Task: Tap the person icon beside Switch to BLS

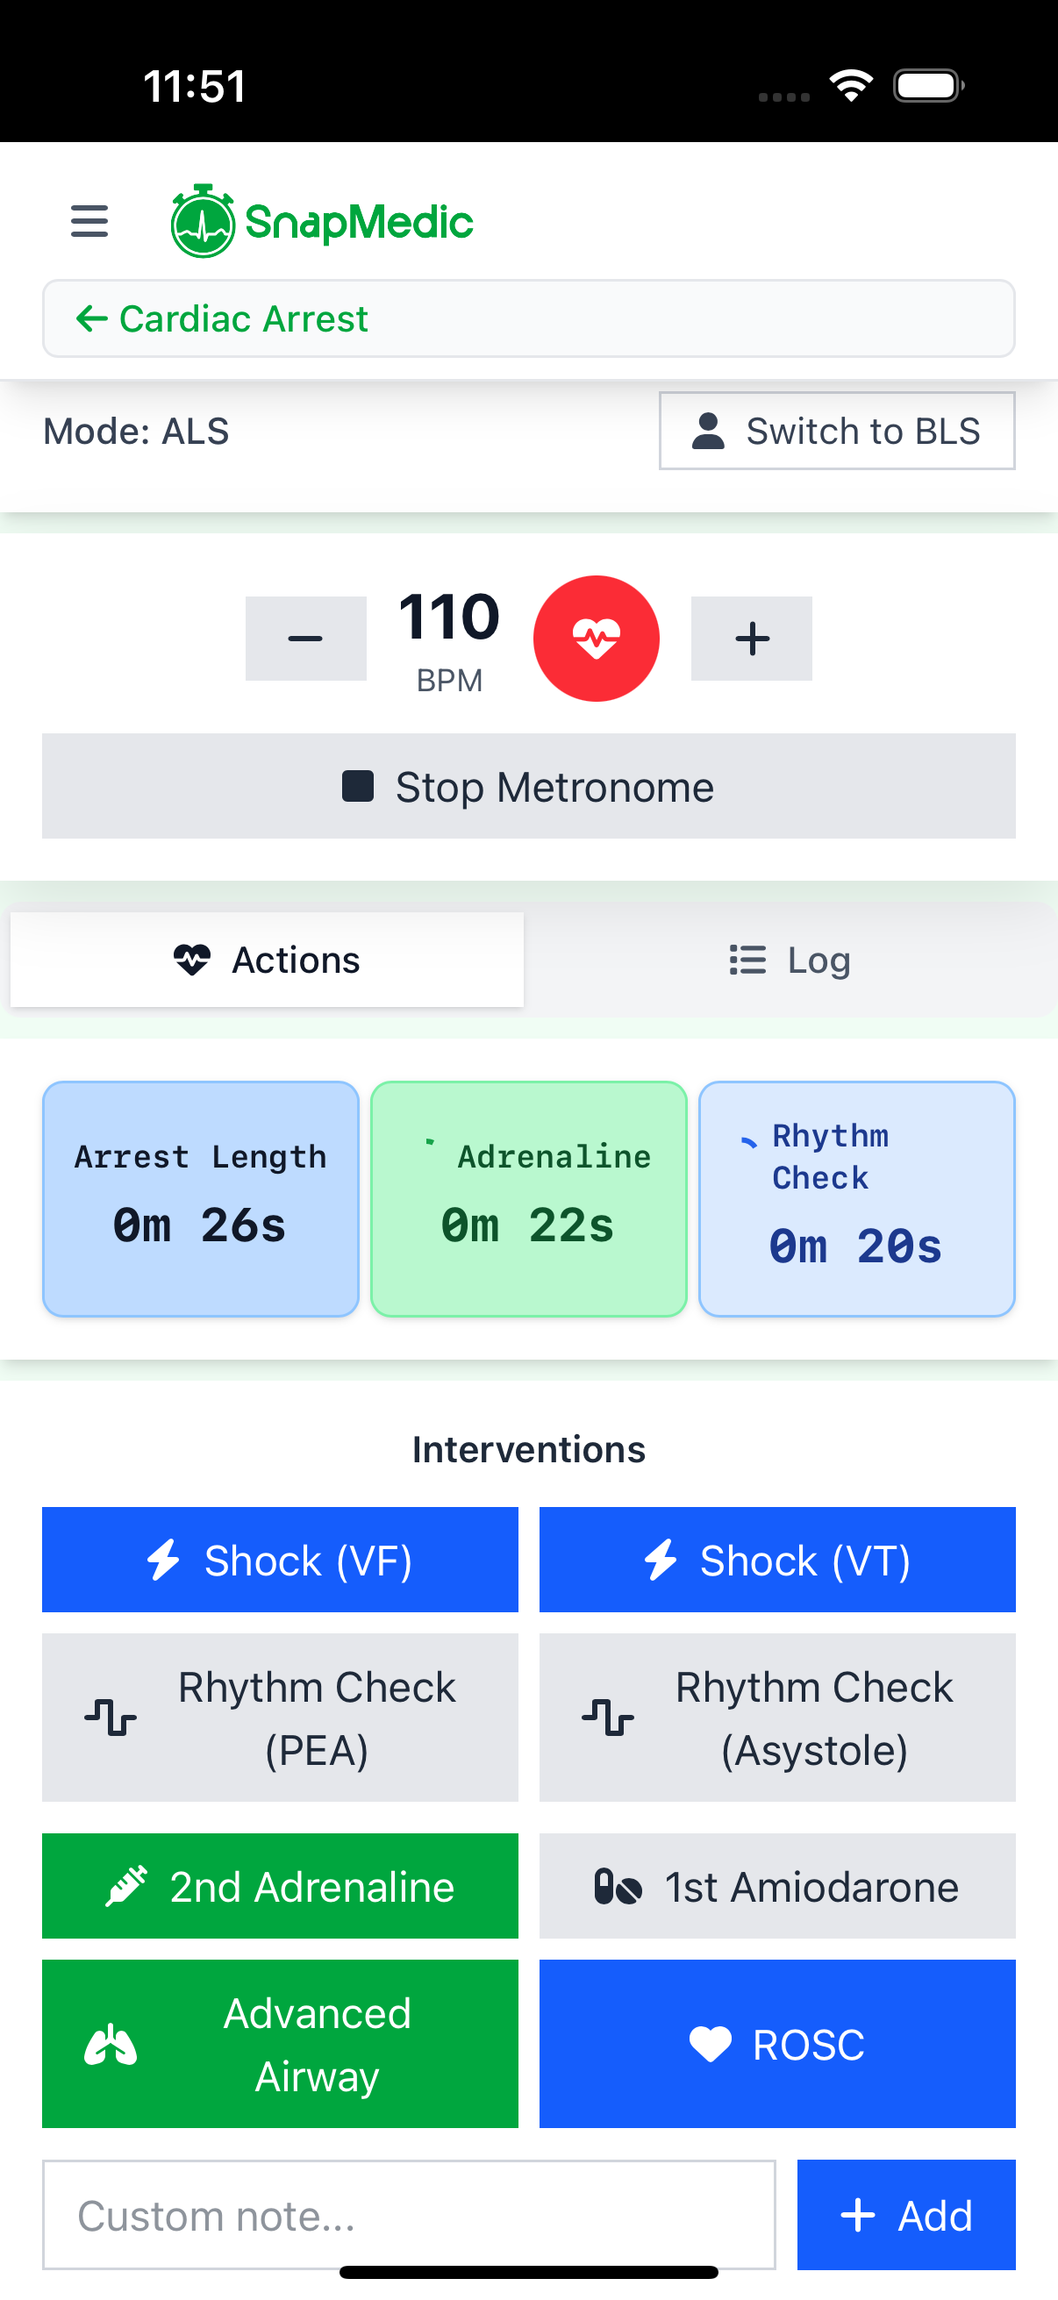Action: (x=707, y=431)
